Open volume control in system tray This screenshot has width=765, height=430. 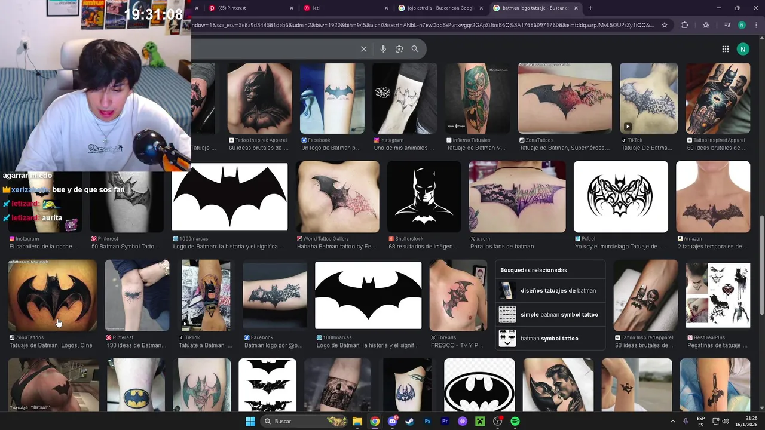tap(726, 421)
